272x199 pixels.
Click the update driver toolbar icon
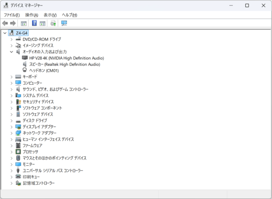click(x=53, y=23)
